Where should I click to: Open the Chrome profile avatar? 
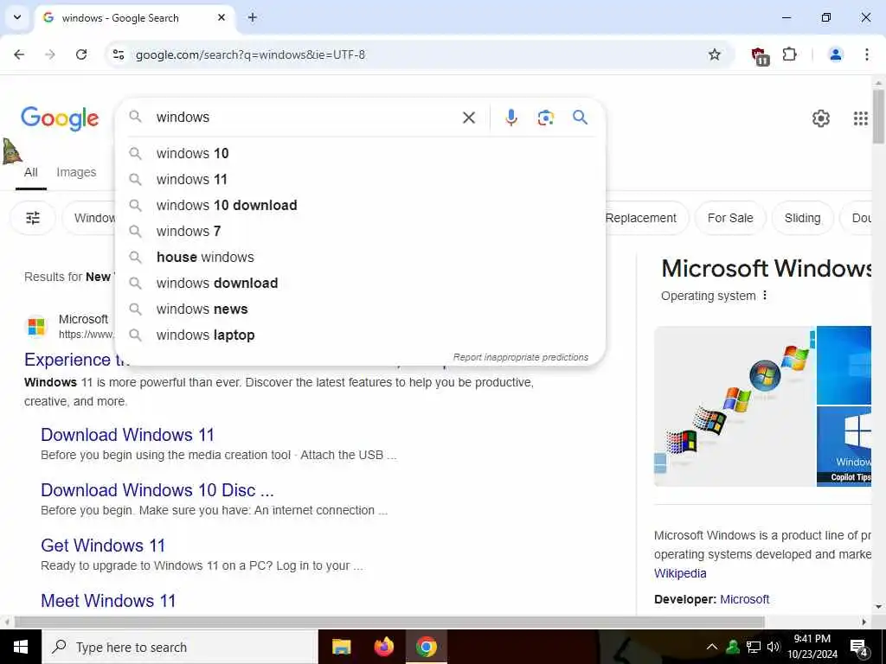coord(836,54)
